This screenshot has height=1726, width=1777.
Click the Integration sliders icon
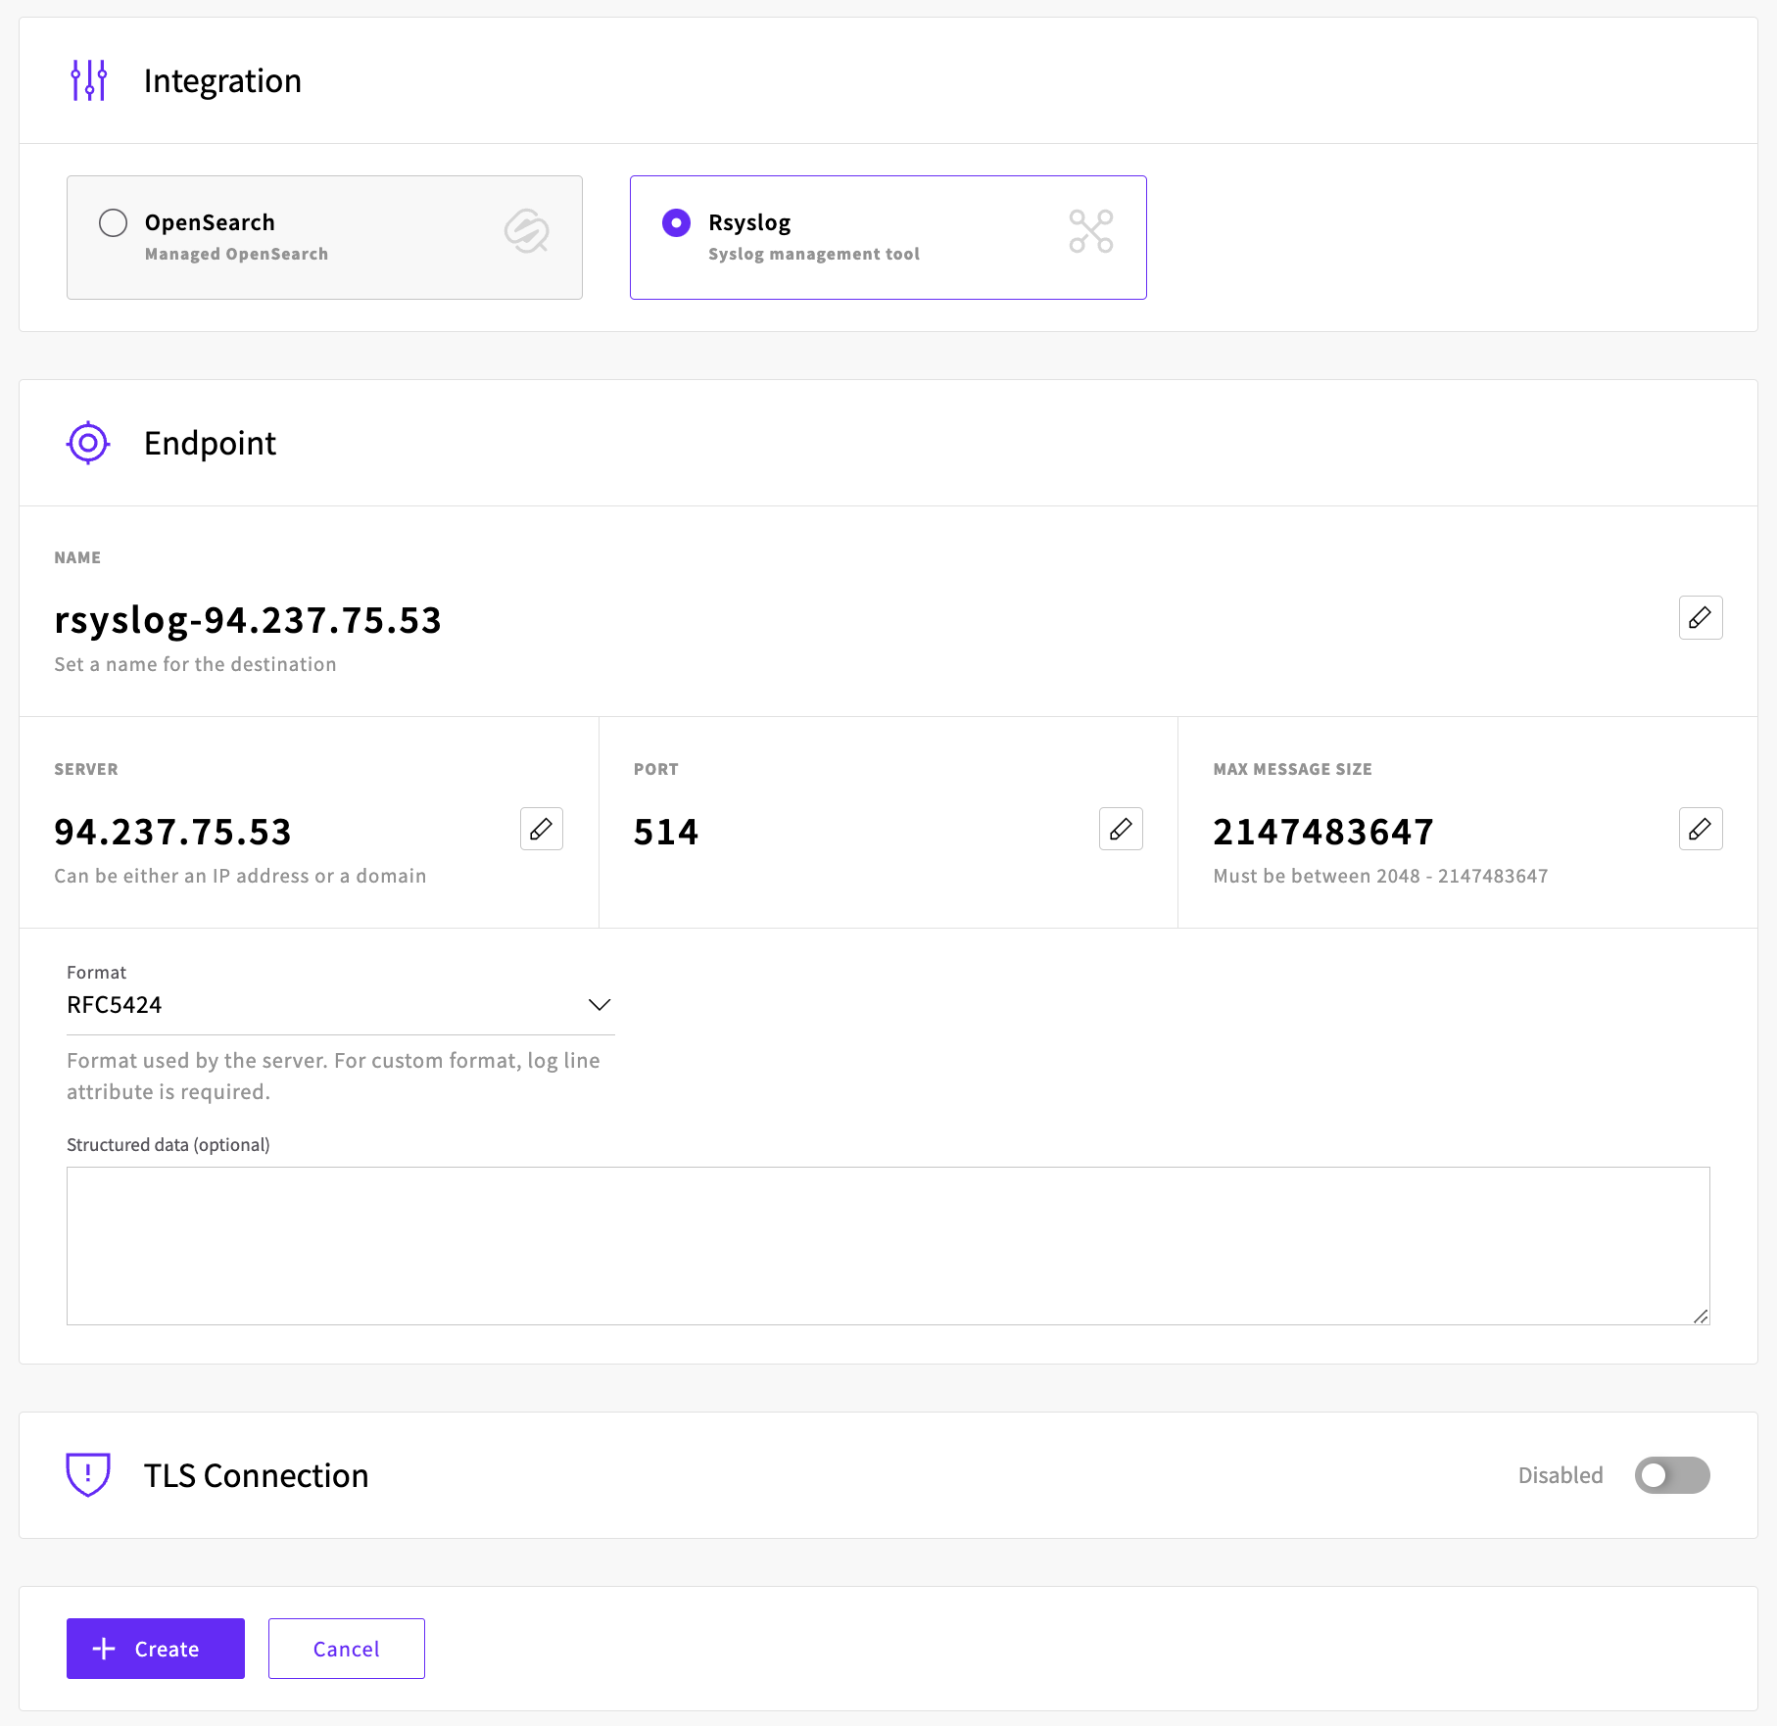[x=88, y=80]
